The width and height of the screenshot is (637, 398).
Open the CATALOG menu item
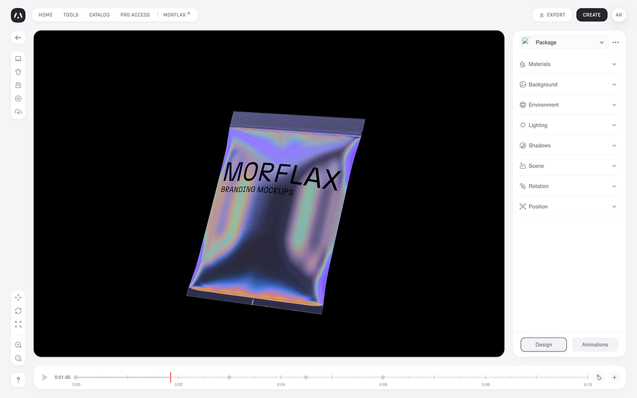click(99, 15)
